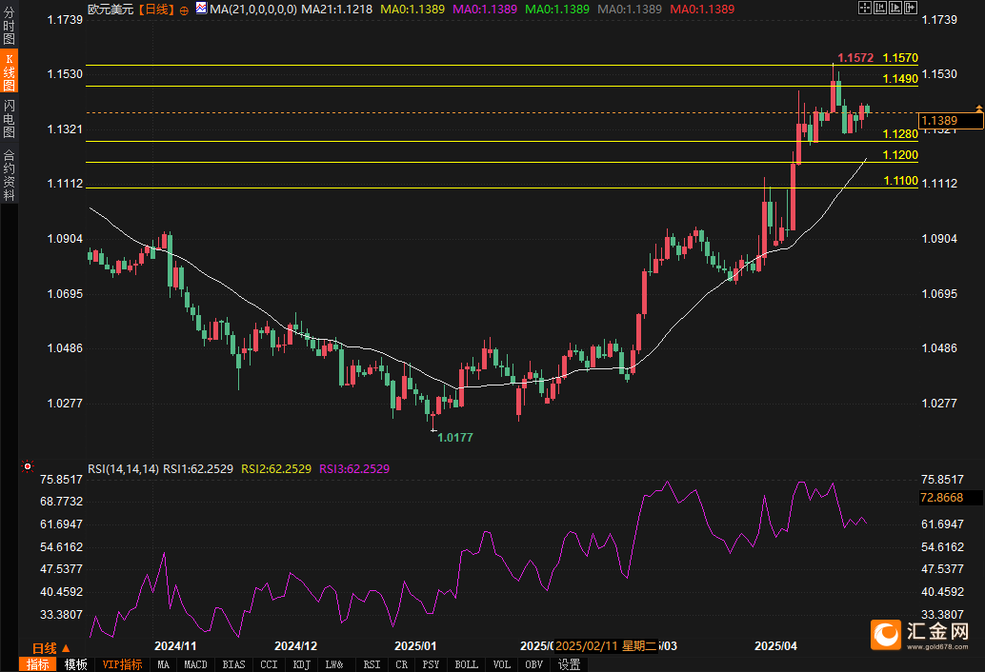Viewport: 985px width, 672px height.
Task: Enable the MACD indicator
Action: pos(195,664)
